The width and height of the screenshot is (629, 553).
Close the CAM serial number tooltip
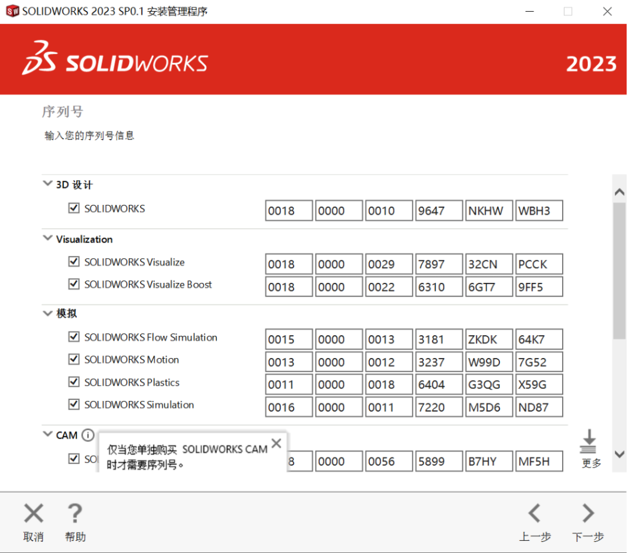click(x=276, y=443)
